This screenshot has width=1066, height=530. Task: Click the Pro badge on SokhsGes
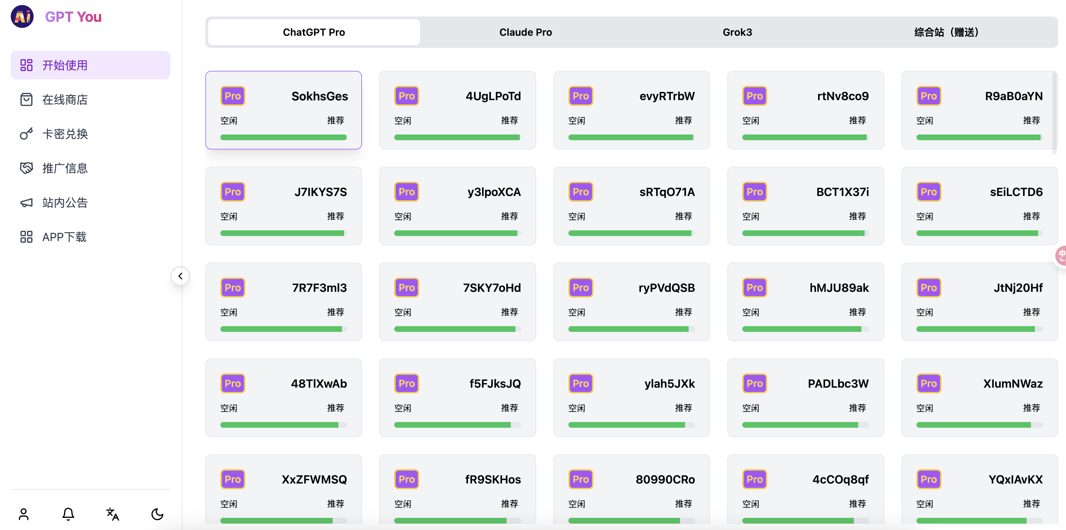[233, 96]
